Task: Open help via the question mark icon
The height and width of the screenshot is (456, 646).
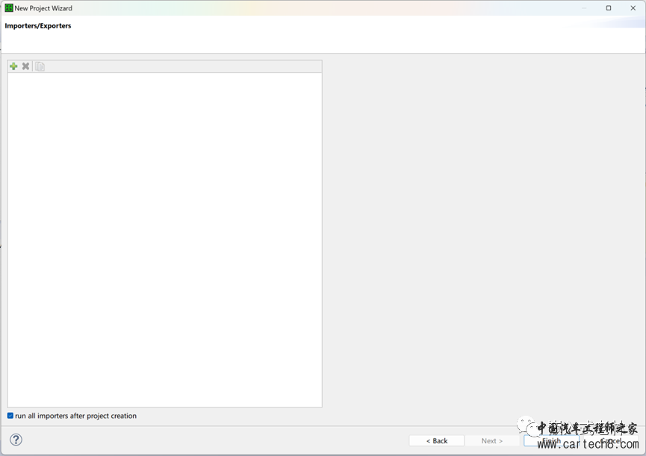Action: pyautogui.click(x=16, y=440)
